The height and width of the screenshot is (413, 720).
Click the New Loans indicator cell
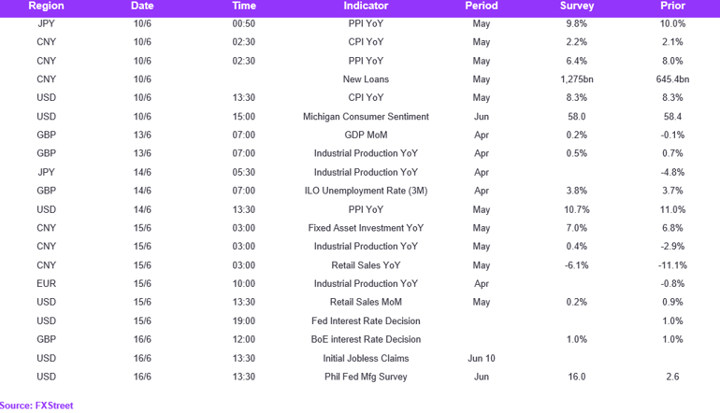point(366,79)
